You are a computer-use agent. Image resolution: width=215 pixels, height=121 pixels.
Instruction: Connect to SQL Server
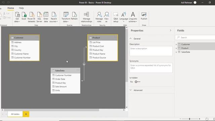(x=39, y=17)
